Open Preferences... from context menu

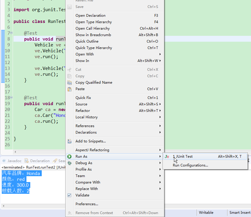click(115, 204)
